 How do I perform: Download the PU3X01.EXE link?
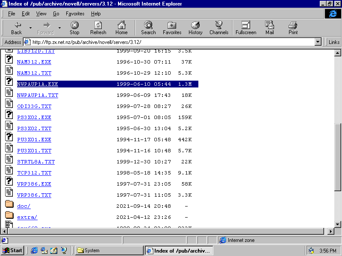(x=34, y=140)
